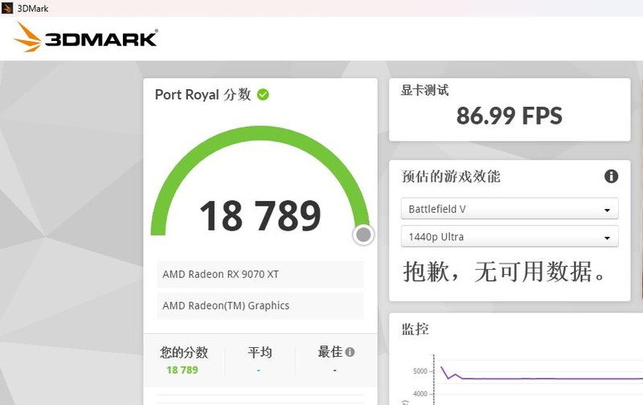Click the green validation checkmark beside Port Royal
643x405 pixels.
pos(263,95)
